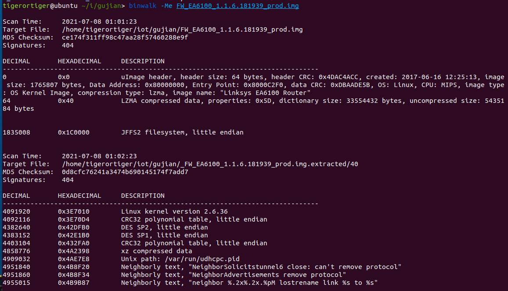Click the decimal offset 4955015 entry
The image size is (508, 291).
point(16,283)
